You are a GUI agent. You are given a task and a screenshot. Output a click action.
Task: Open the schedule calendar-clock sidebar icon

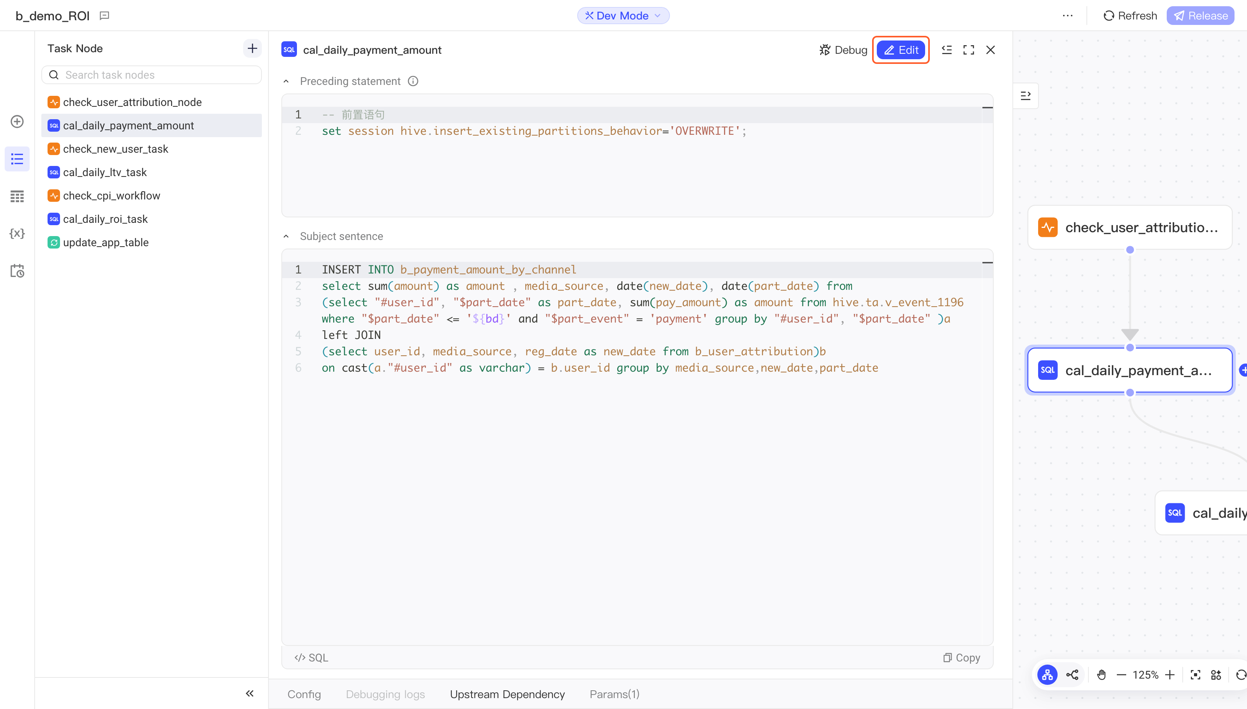(17, 271)
